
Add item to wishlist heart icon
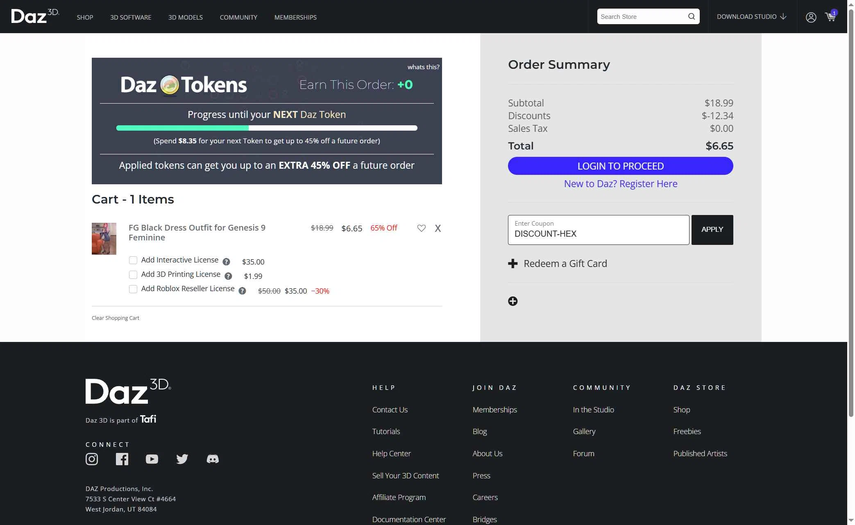point(421,228)
